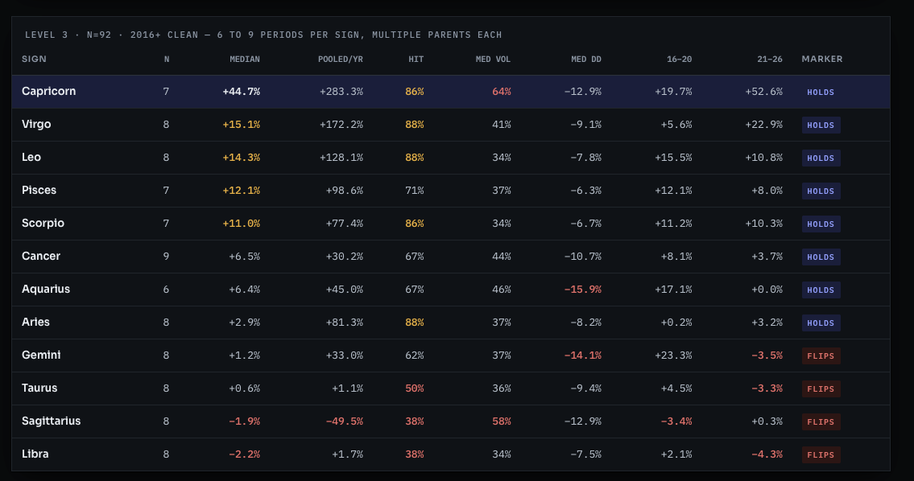Screen dimensions: 914x481
Task: Click Capricorn med vol 64%
Action: click(x=502, y=92)
